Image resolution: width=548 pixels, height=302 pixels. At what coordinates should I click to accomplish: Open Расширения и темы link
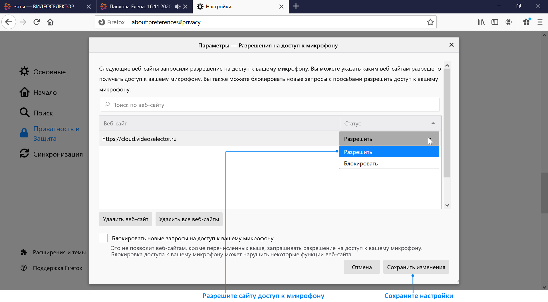click(x=59, y=252)
